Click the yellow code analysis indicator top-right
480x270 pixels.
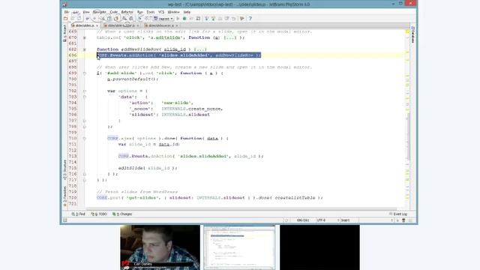coord(407,31)
